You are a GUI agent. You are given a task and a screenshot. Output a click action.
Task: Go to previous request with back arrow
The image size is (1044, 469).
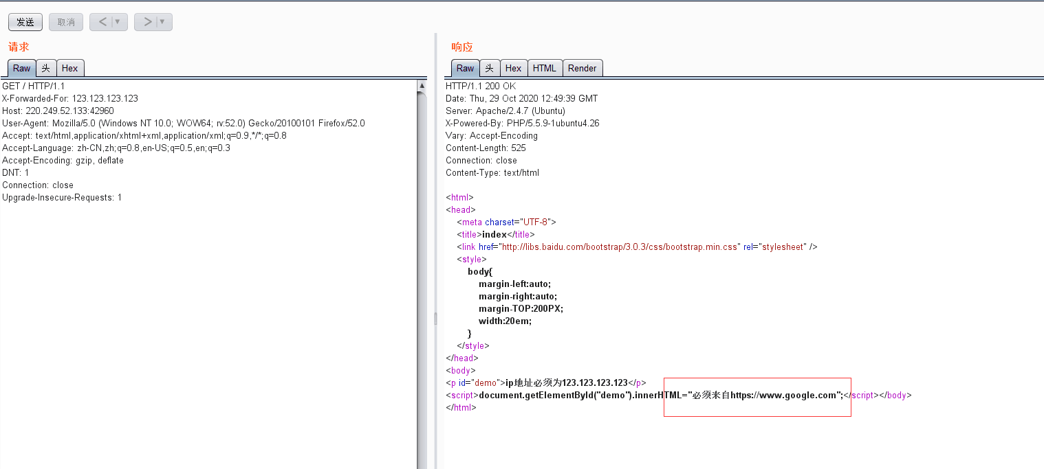pyautogui.click(x=102, y=22)
